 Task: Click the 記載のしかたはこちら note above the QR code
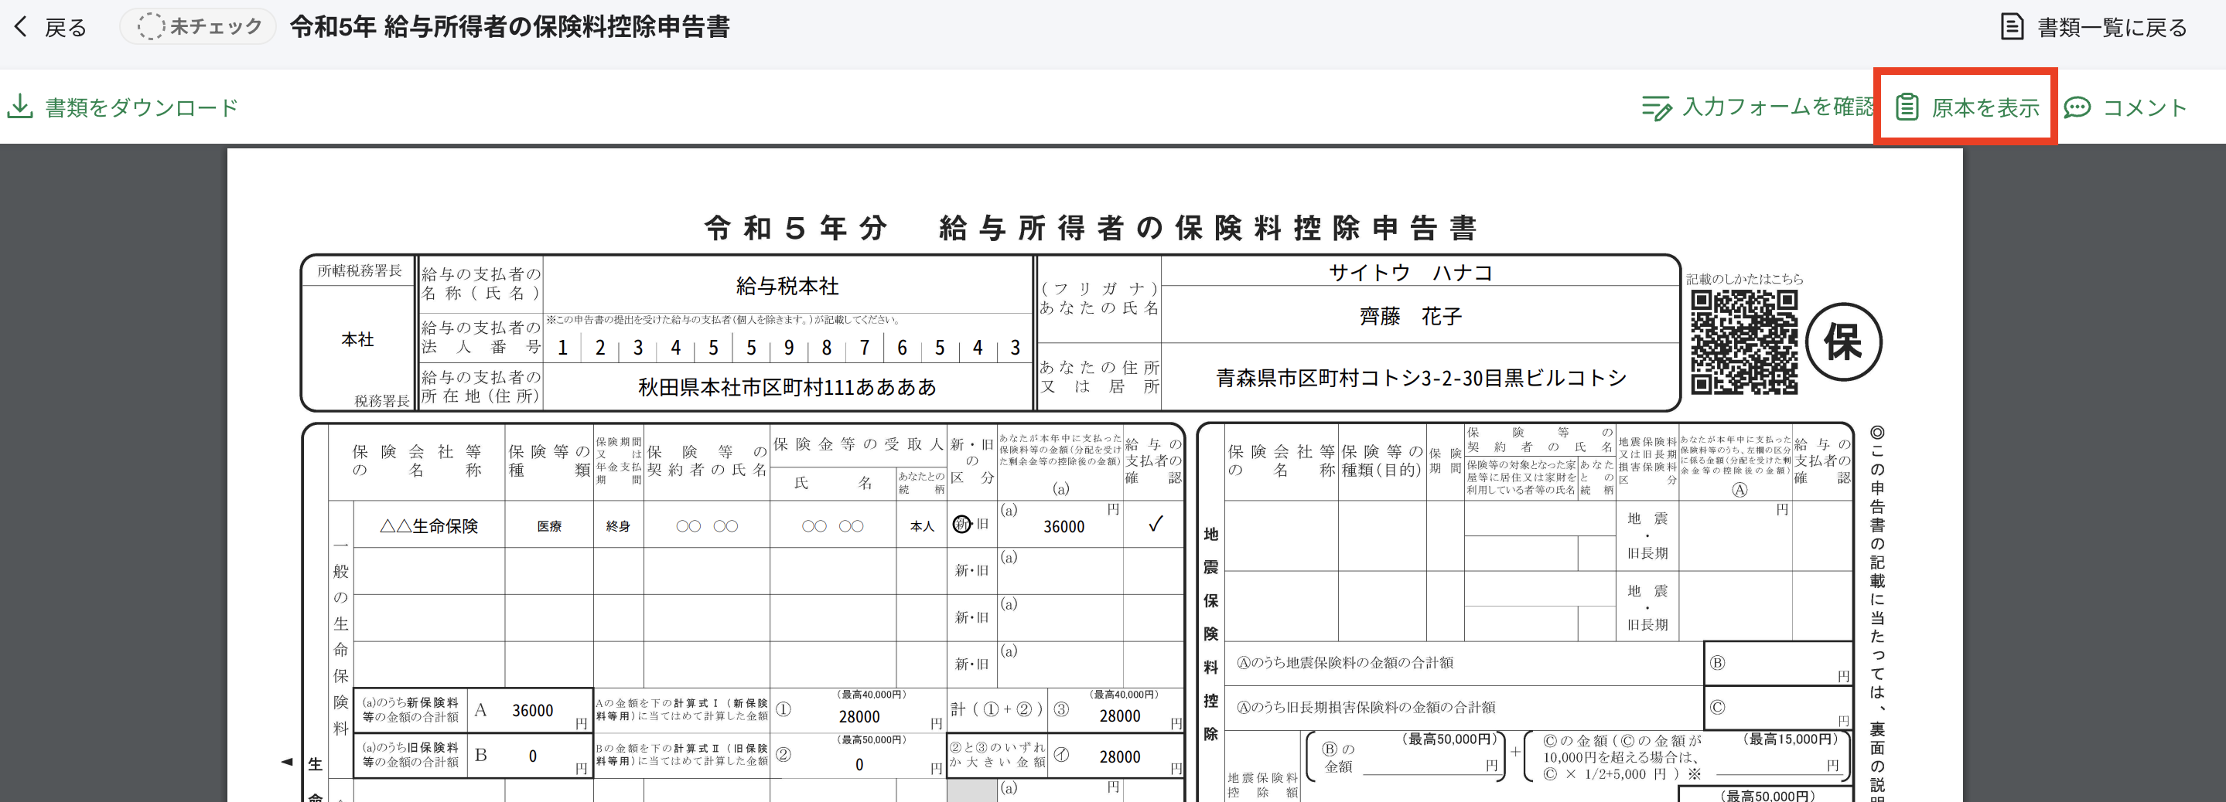click(x=1745, y=279)
